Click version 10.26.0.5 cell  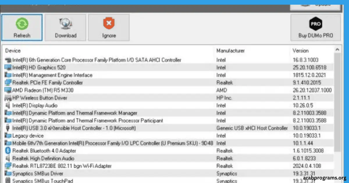303,105
